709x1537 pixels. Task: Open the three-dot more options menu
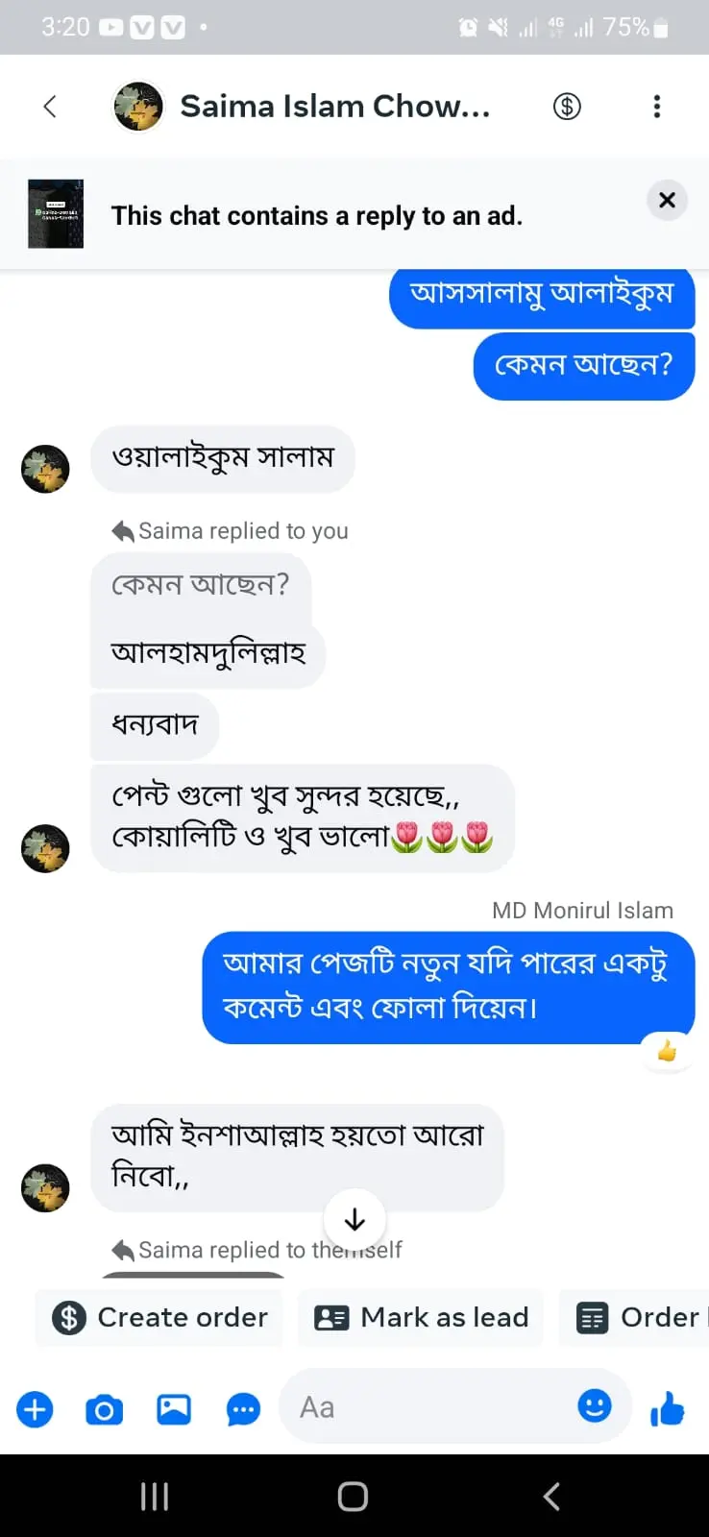coord(657,107)
